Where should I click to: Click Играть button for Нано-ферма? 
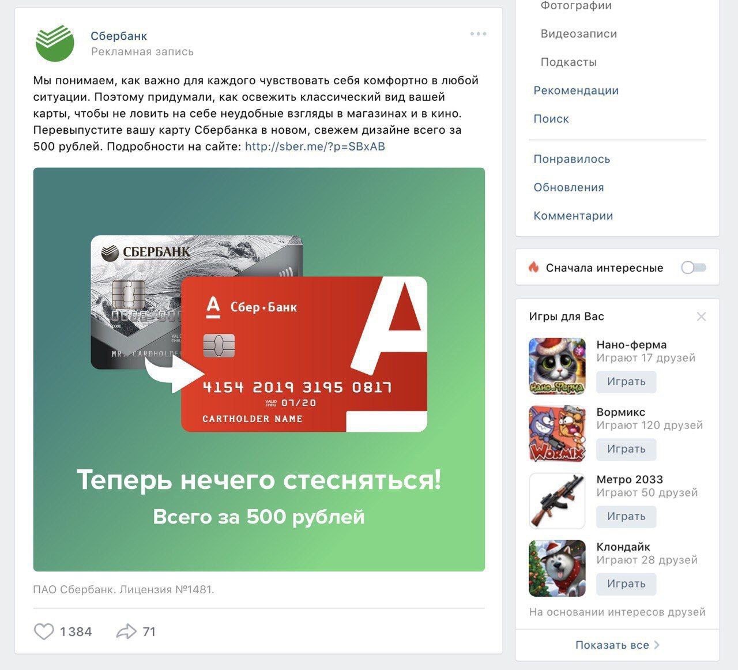[626, 382]
